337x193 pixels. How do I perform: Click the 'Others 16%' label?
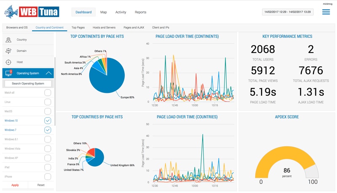[80, 143]
